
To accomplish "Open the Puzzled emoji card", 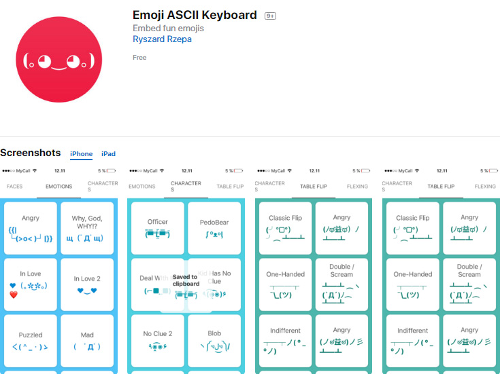I will pyautogui.click(x=30, y=340).
